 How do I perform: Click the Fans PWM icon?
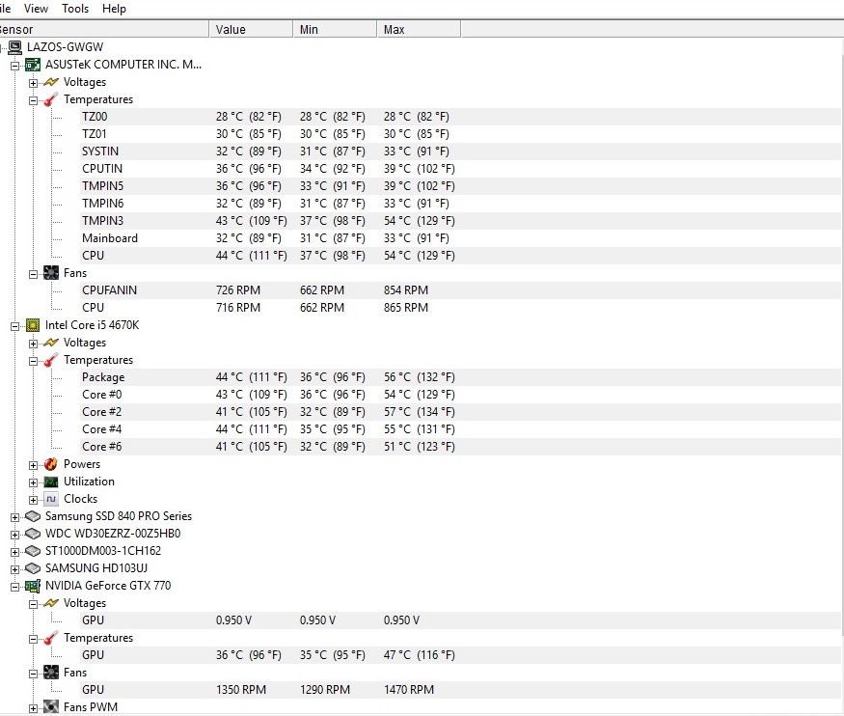point(50,707)
